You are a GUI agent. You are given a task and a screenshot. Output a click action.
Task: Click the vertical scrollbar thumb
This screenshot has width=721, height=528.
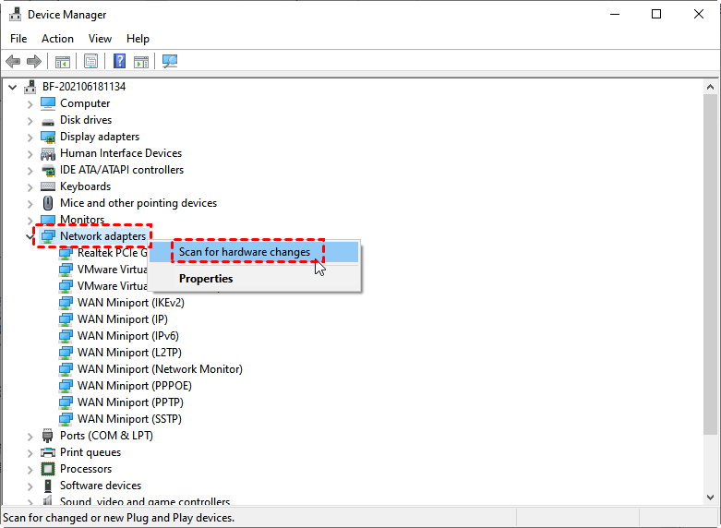(710, 263)
